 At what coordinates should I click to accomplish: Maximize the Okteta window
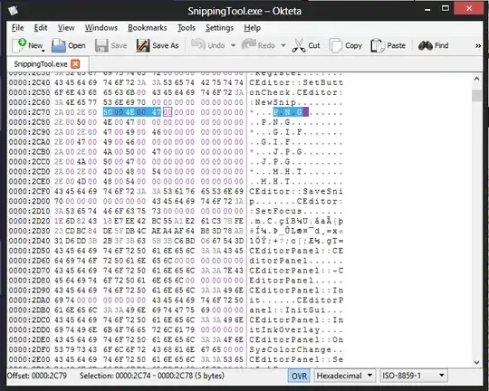point(446,9)
